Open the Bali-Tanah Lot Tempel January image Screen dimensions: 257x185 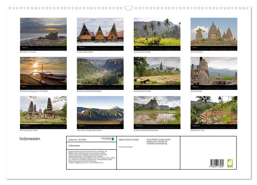[43, 34]
